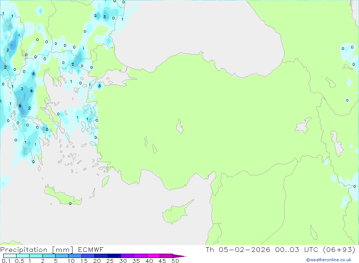This screenshot has width=359, height=263.
Task: Select the 25–30 mm navy legend swatch
Action: (114, 256)
